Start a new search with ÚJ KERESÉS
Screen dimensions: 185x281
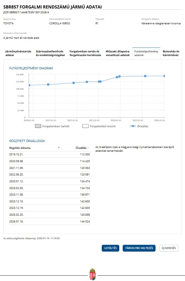[169, 248]
